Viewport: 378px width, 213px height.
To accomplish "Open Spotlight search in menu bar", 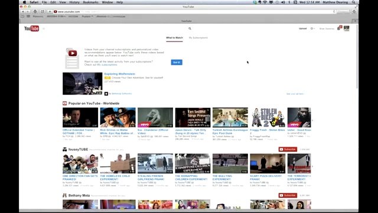I will (x=353, y=2).
